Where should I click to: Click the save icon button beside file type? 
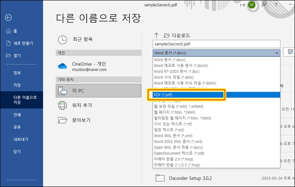click(290, 52)
